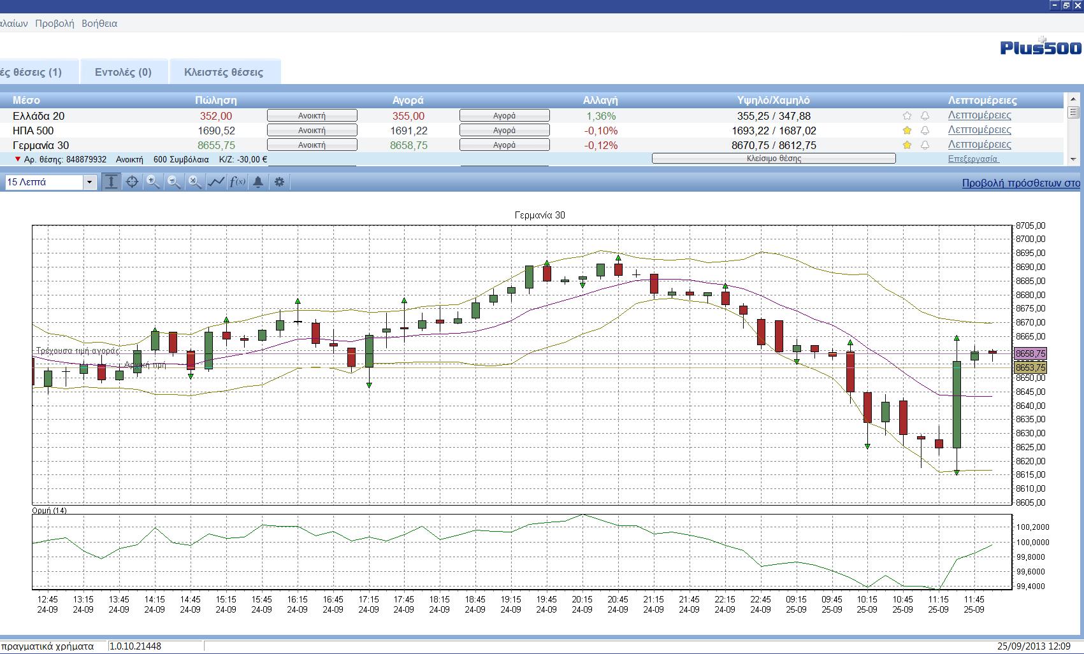Activate the crosshair tool in chart toolbar

coord(132,182)
